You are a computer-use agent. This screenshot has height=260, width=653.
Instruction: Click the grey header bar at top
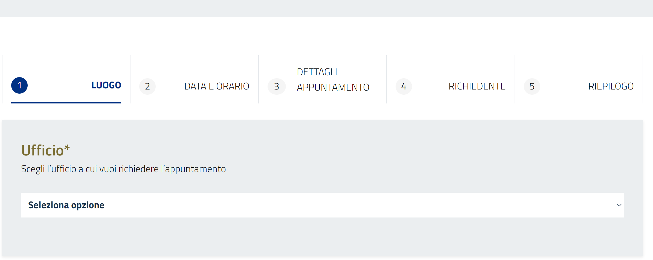point(326,8)
